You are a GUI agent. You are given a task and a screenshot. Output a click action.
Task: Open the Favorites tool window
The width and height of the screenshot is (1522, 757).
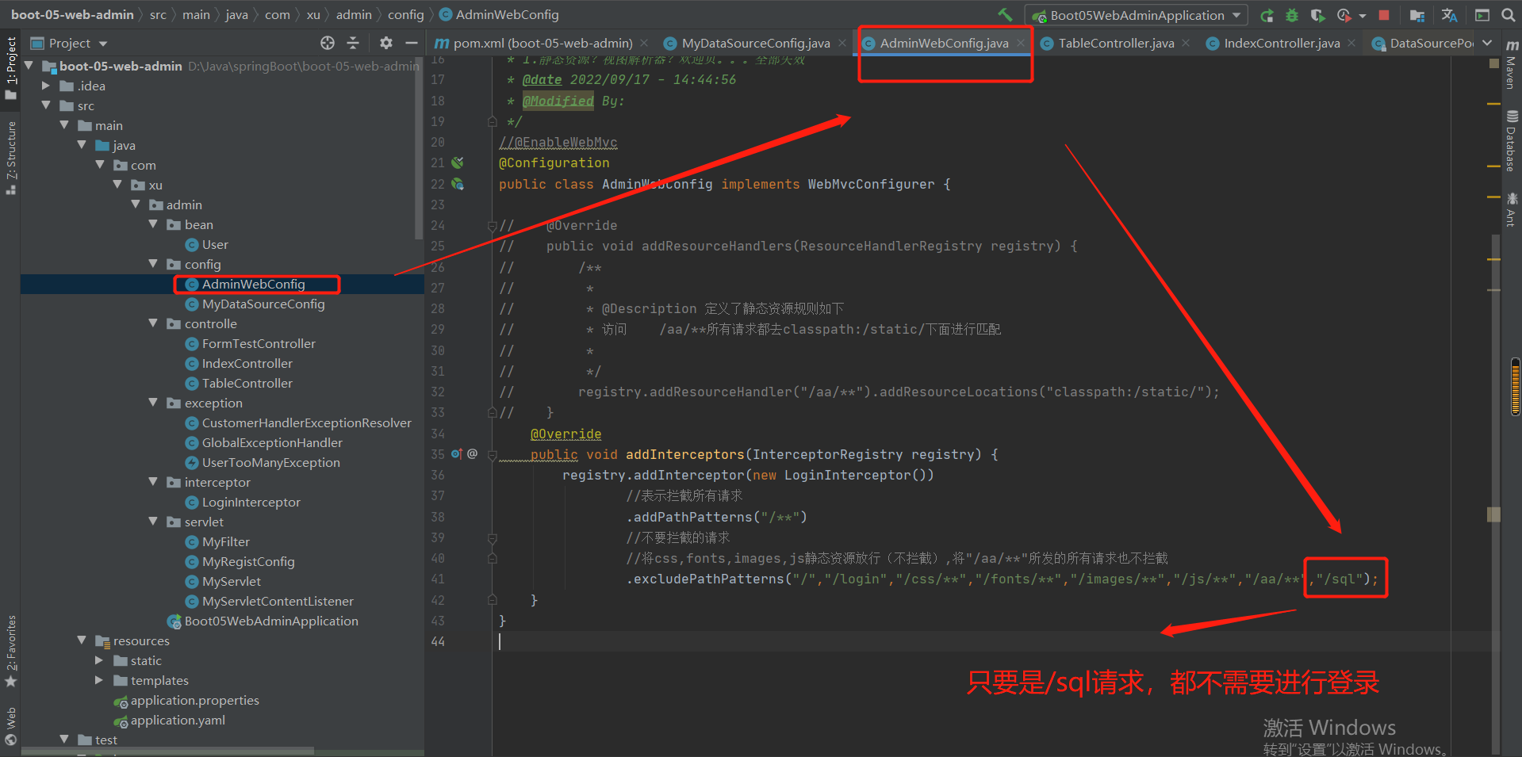pos(11,652)
